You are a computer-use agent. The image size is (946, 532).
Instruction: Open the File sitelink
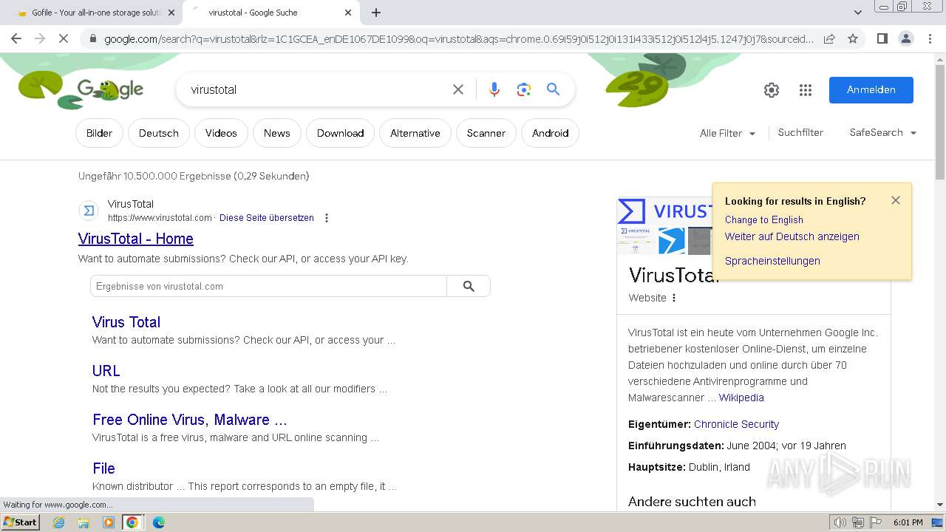pyautogui.click(x=104, y=468)
